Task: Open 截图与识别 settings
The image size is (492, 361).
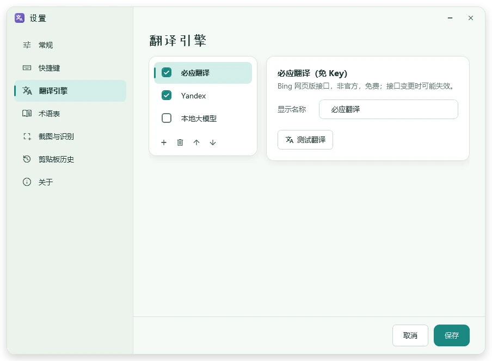Action: point(70,136)
